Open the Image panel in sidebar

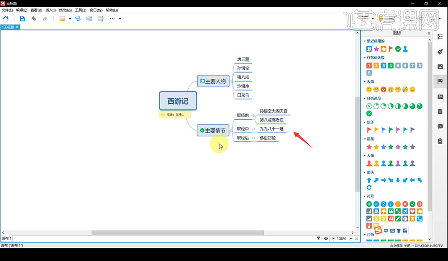pos(440,67)
